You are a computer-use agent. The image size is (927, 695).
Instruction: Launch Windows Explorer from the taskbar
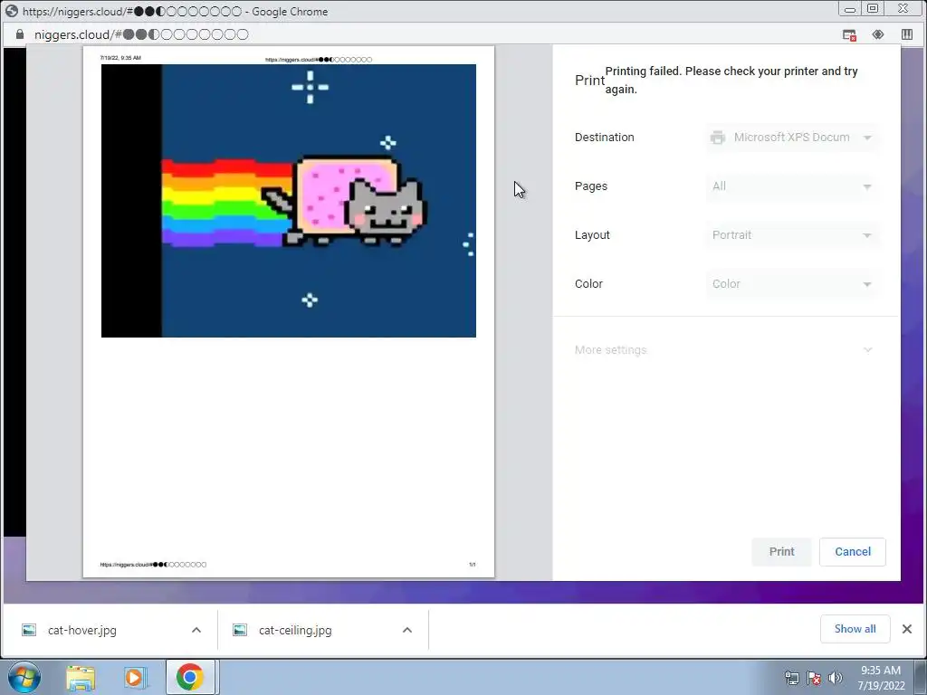click(x=81, y=677)
